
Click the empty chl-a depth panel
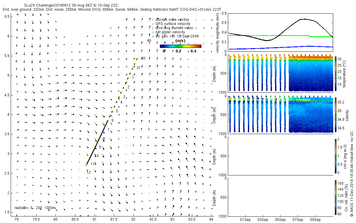(x=281, y=156)
